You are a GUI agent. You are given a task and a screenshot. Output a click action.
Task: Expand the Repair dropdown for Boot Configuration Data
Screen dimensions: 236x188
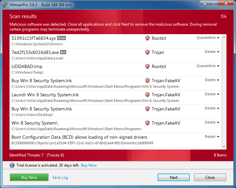[x=212, y=137]
